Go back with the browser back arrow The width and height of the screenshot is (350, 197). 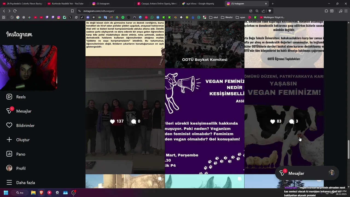pyautogui.click(x=4, y=11)
